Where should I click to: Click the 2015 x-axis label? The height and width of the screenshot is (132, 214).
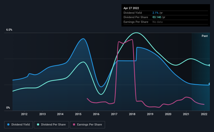point(78,114)
